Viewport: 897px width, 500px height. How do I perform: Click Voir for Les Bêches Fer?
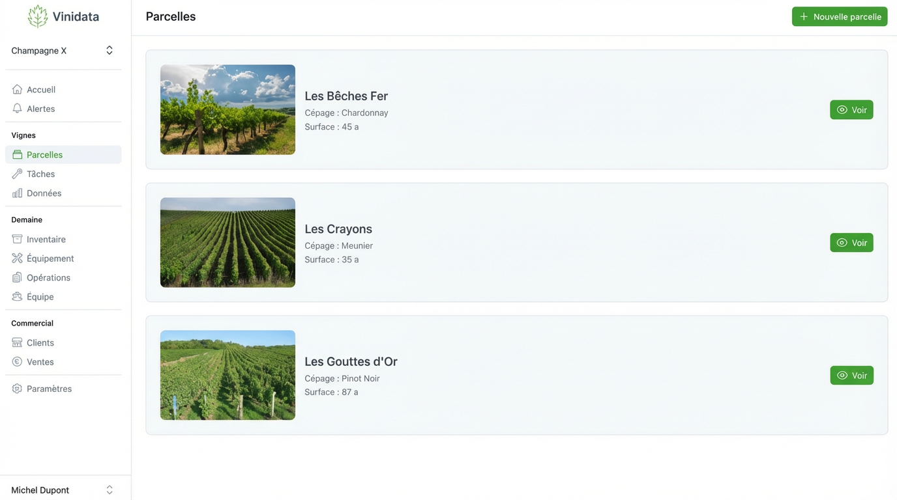[x=851, y=109]
